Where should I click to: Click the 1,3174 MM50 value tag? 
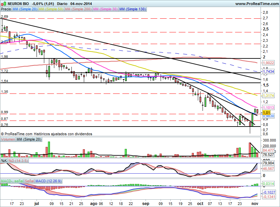click(268, 96)
